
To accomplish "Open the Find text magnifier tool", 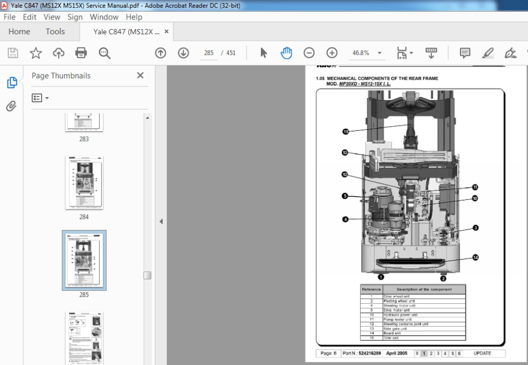I will pyautogui.click(x=105, y=53).
